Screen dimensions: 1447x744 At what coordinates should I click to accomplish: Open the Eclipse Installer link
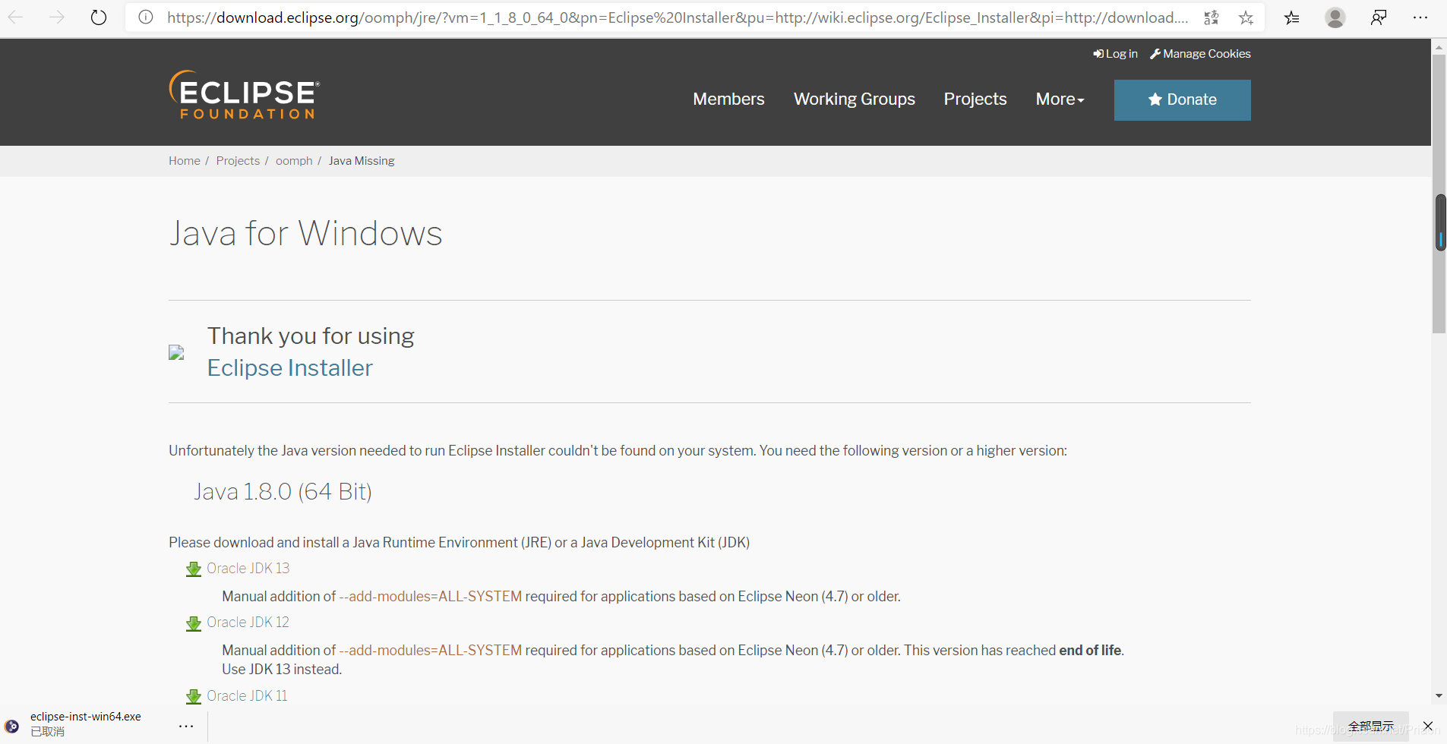pos(290,368)
